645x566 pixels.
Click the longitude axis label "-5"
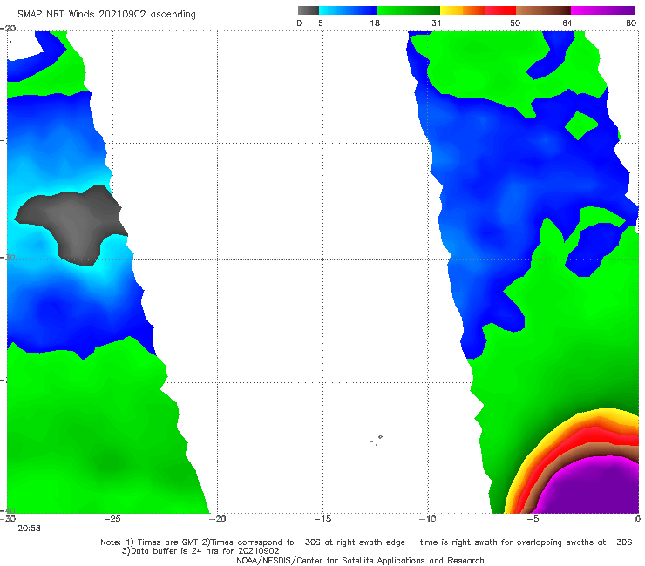533,519
